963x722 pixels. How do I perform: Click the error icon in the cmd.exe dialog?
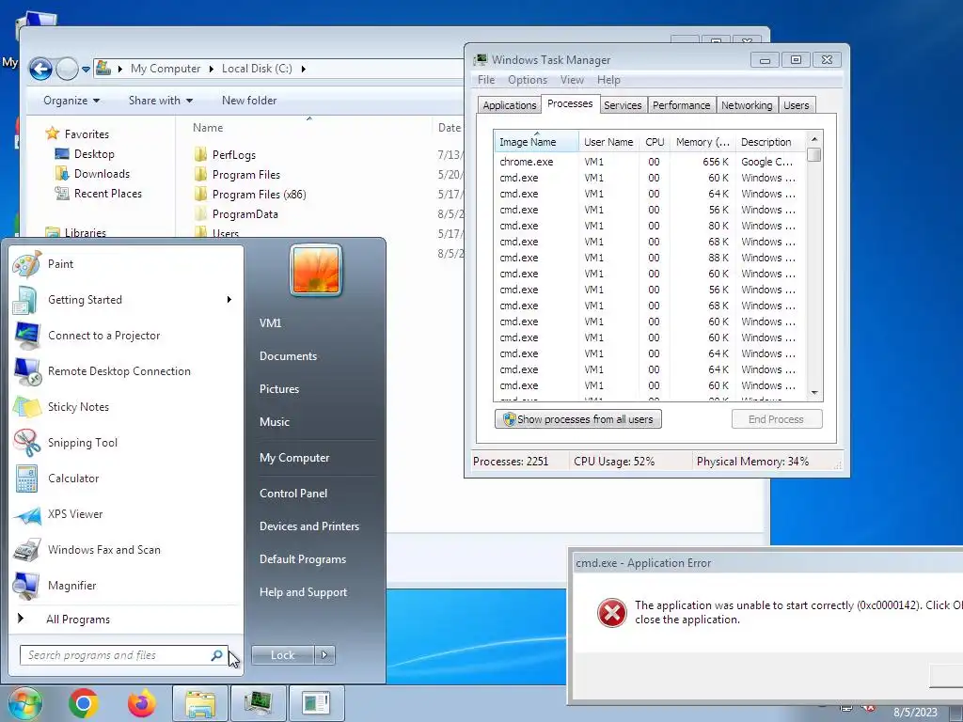tap(611, 612)
